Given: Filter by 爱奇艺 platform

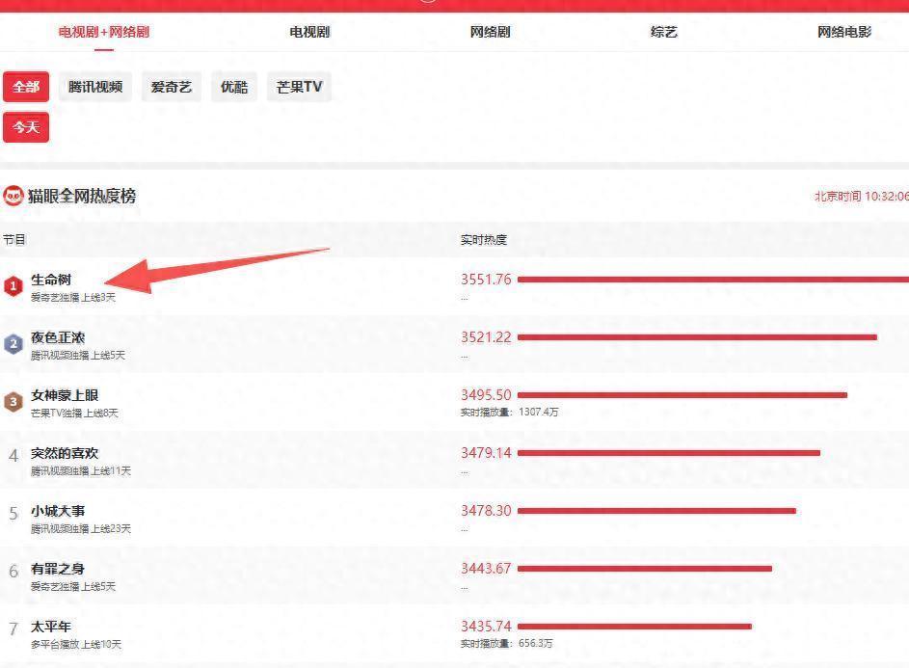Looking at the screenshot, I should pyautogui.click(x=172, y=87).
